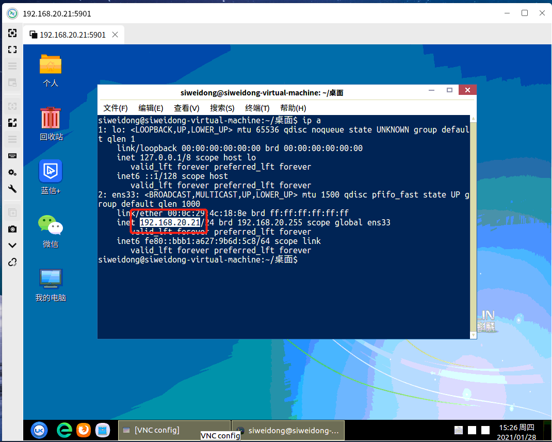Toggle fit-to-window scaling icon in sidebar
This screenshot has width=552, height=442.
coord(12,123)
